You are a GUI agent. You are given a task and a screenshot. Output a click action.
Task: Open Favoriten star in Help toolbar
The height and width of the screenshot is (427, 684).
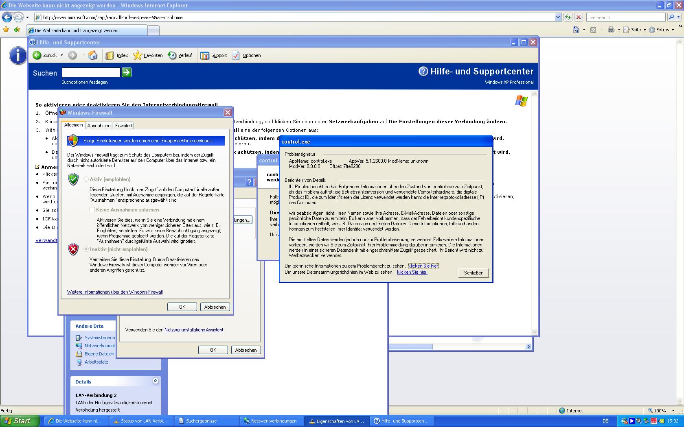(138, 55)
